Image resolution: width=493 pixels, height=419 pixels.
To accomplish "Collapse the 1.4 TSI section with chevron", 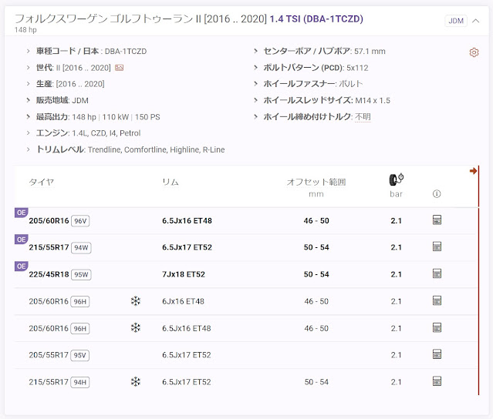I will point(476,21).
